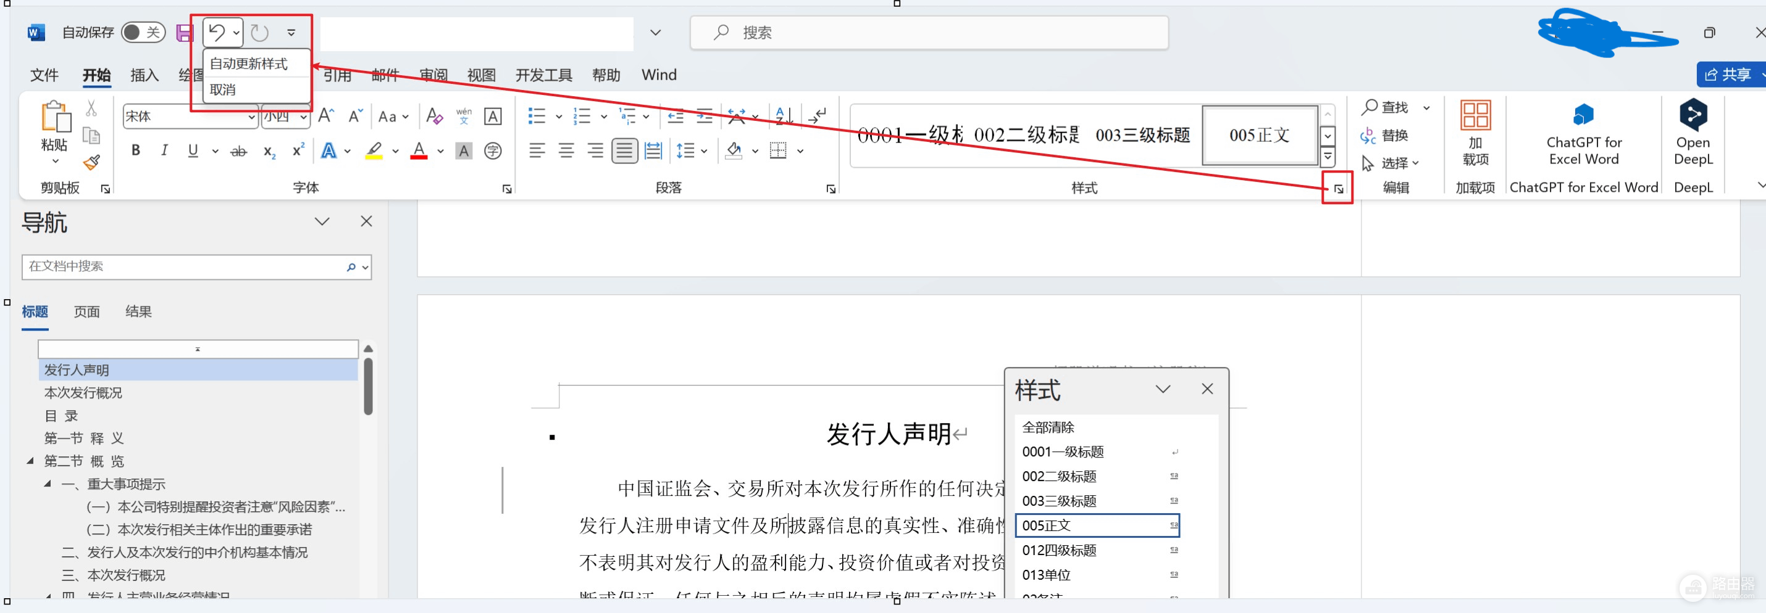The width and height of the screenshot is (1766, 613).
Task: Click the 查找 find button
Action: [1385, 107]
